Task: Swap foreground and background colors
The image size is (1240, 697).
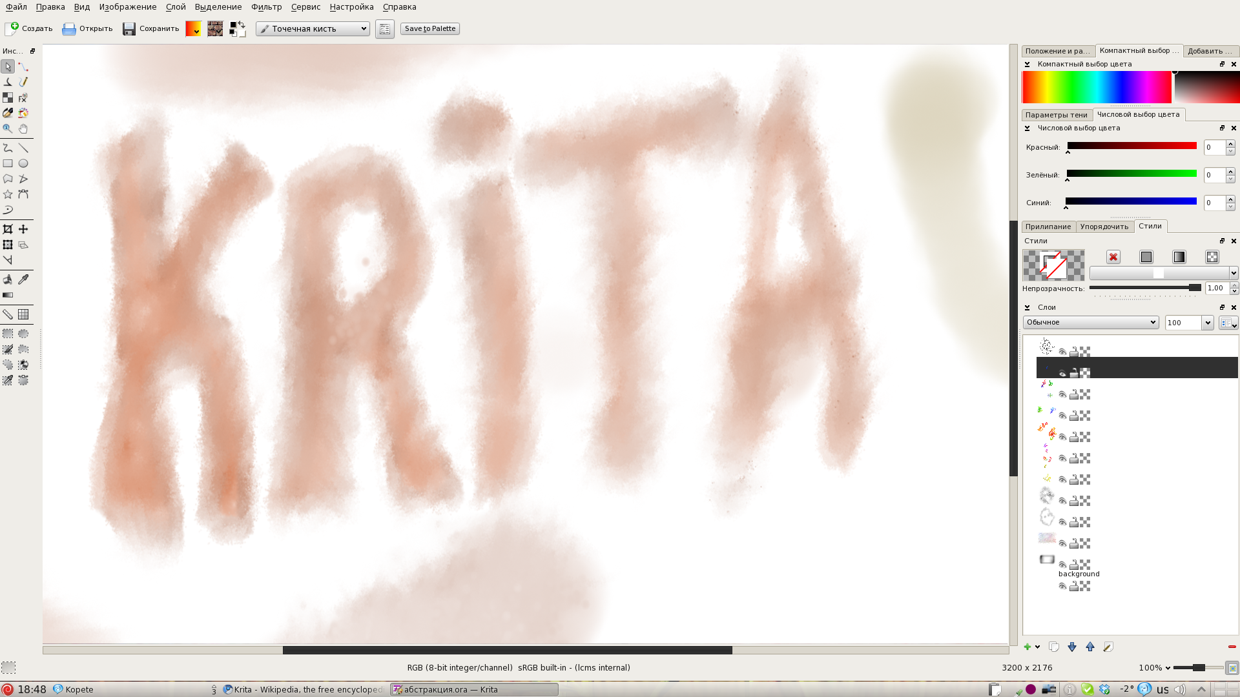Action: coord(242,25)
